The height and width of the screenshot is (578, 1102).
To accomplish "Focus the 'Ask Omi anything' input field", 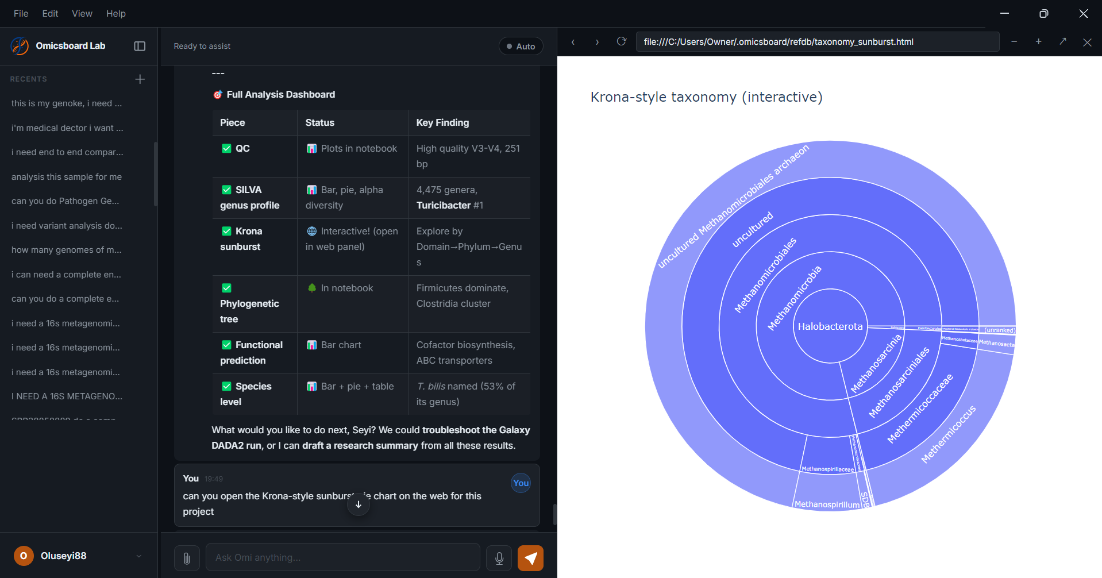I will (x=343, y=557).
